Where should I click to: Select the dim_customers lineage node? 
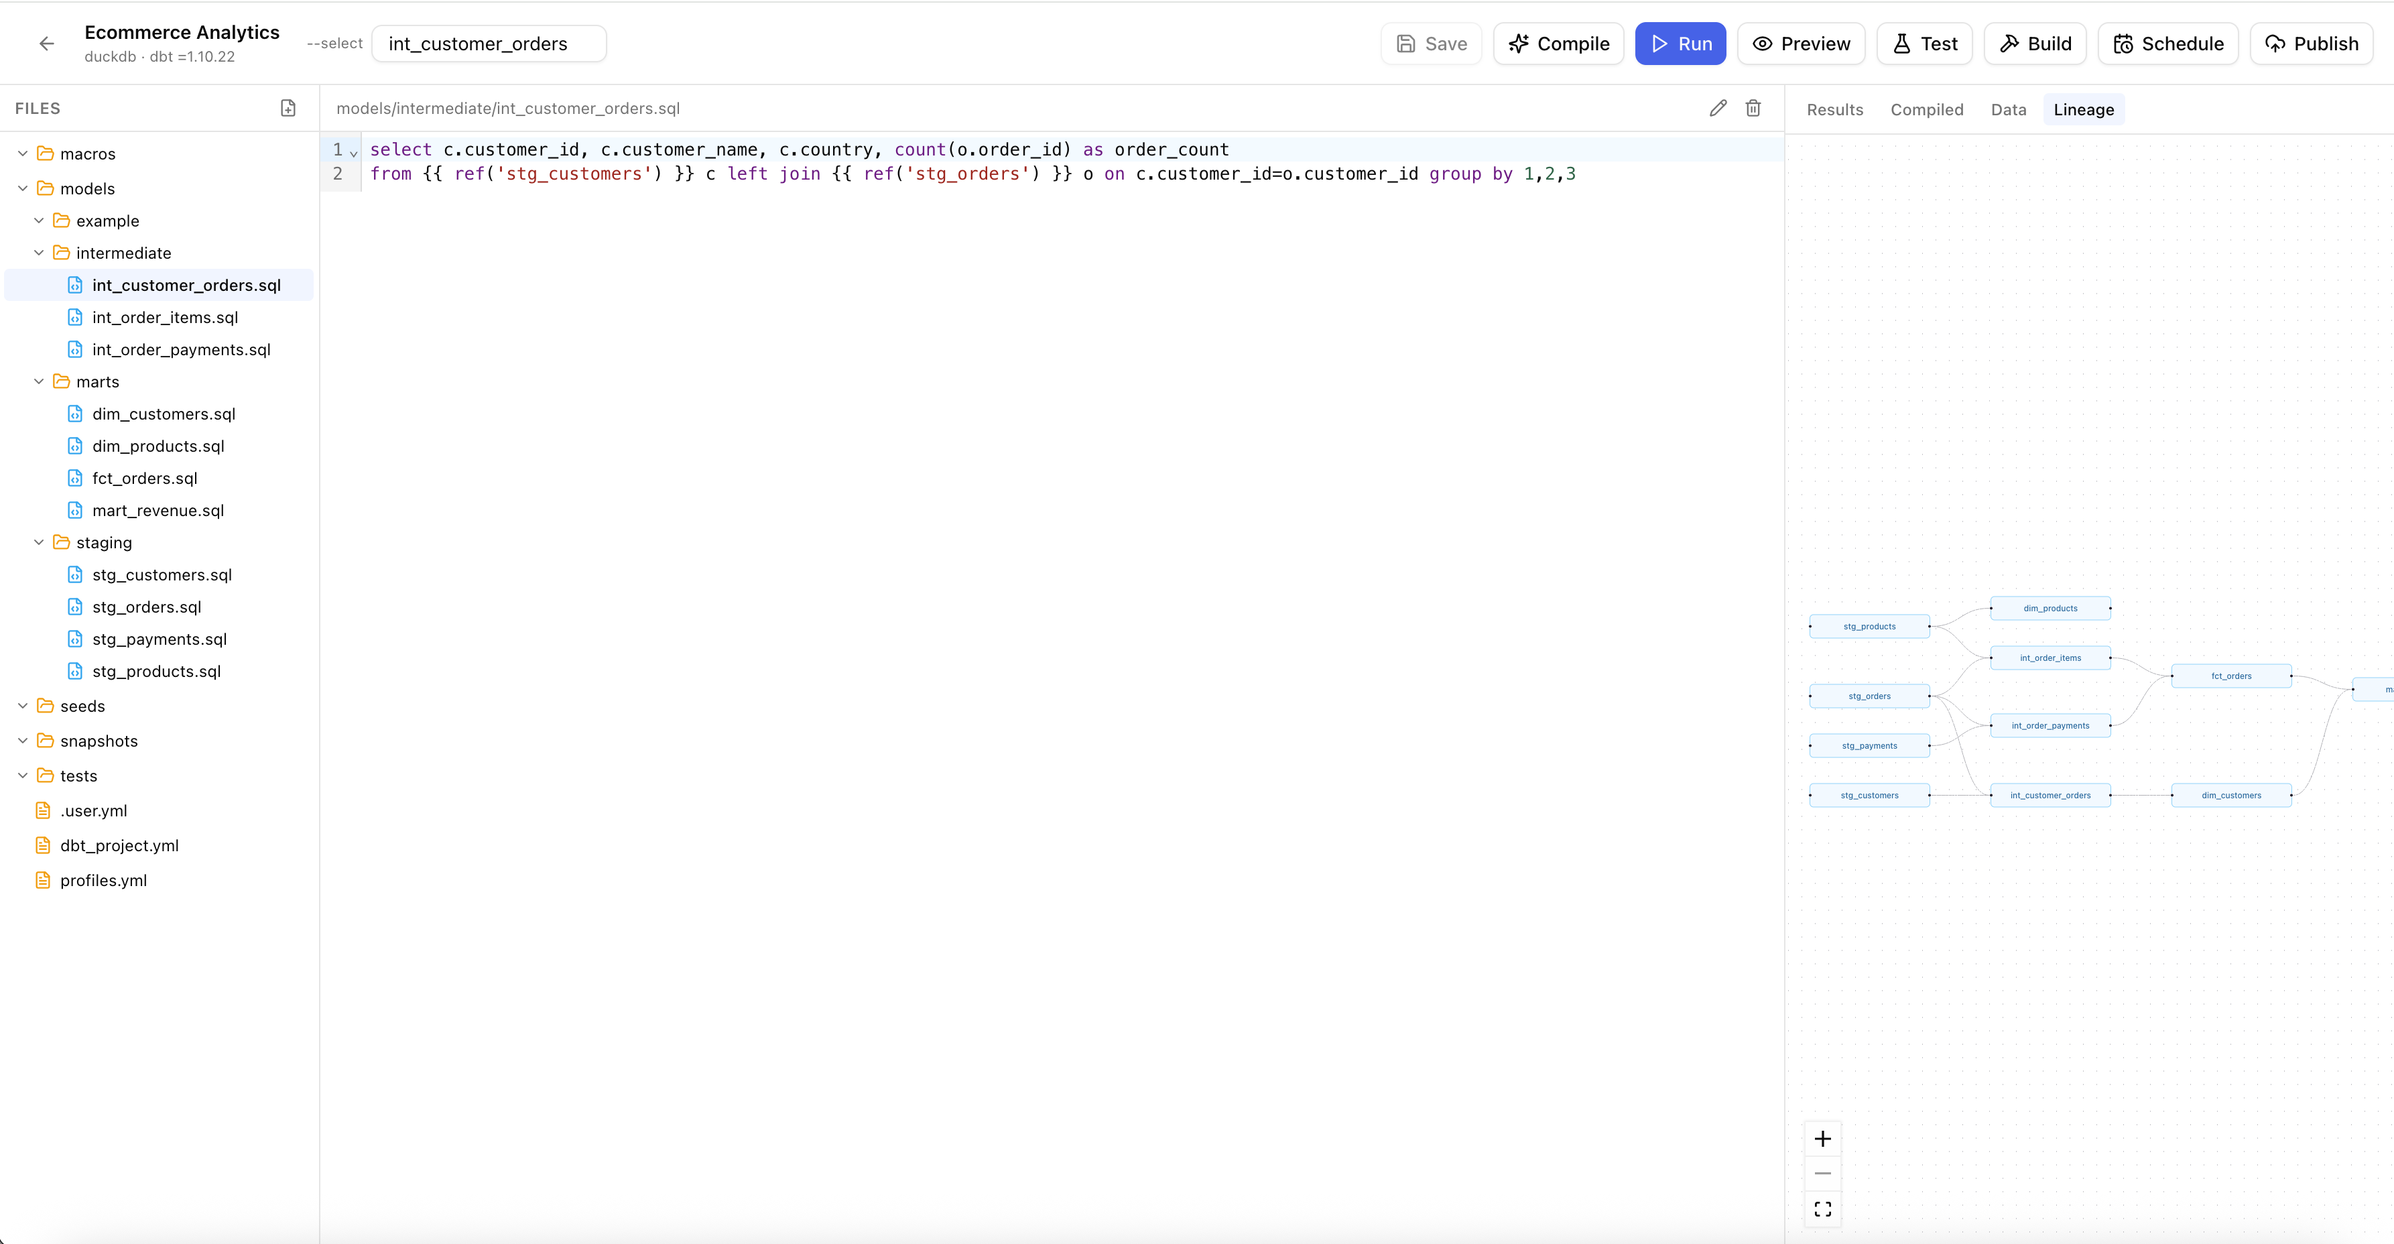[x=2230, y=795]
